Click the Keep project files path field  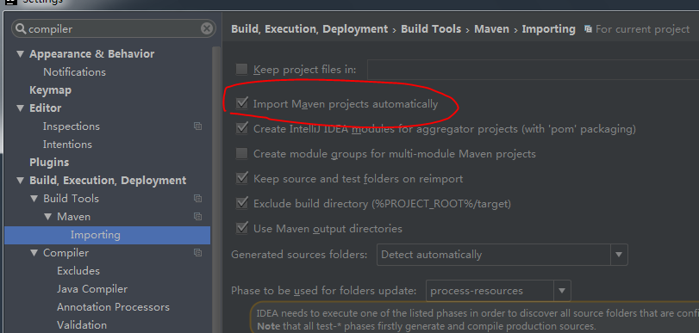click(x=534, y=70)
